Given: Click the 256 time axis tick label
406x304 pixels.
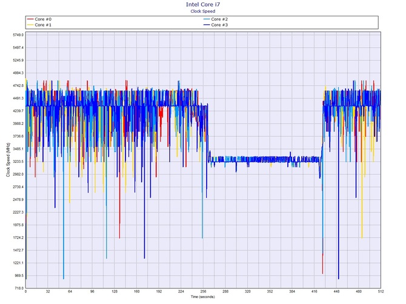Looking at the screenshot, I should coord(203,291).
